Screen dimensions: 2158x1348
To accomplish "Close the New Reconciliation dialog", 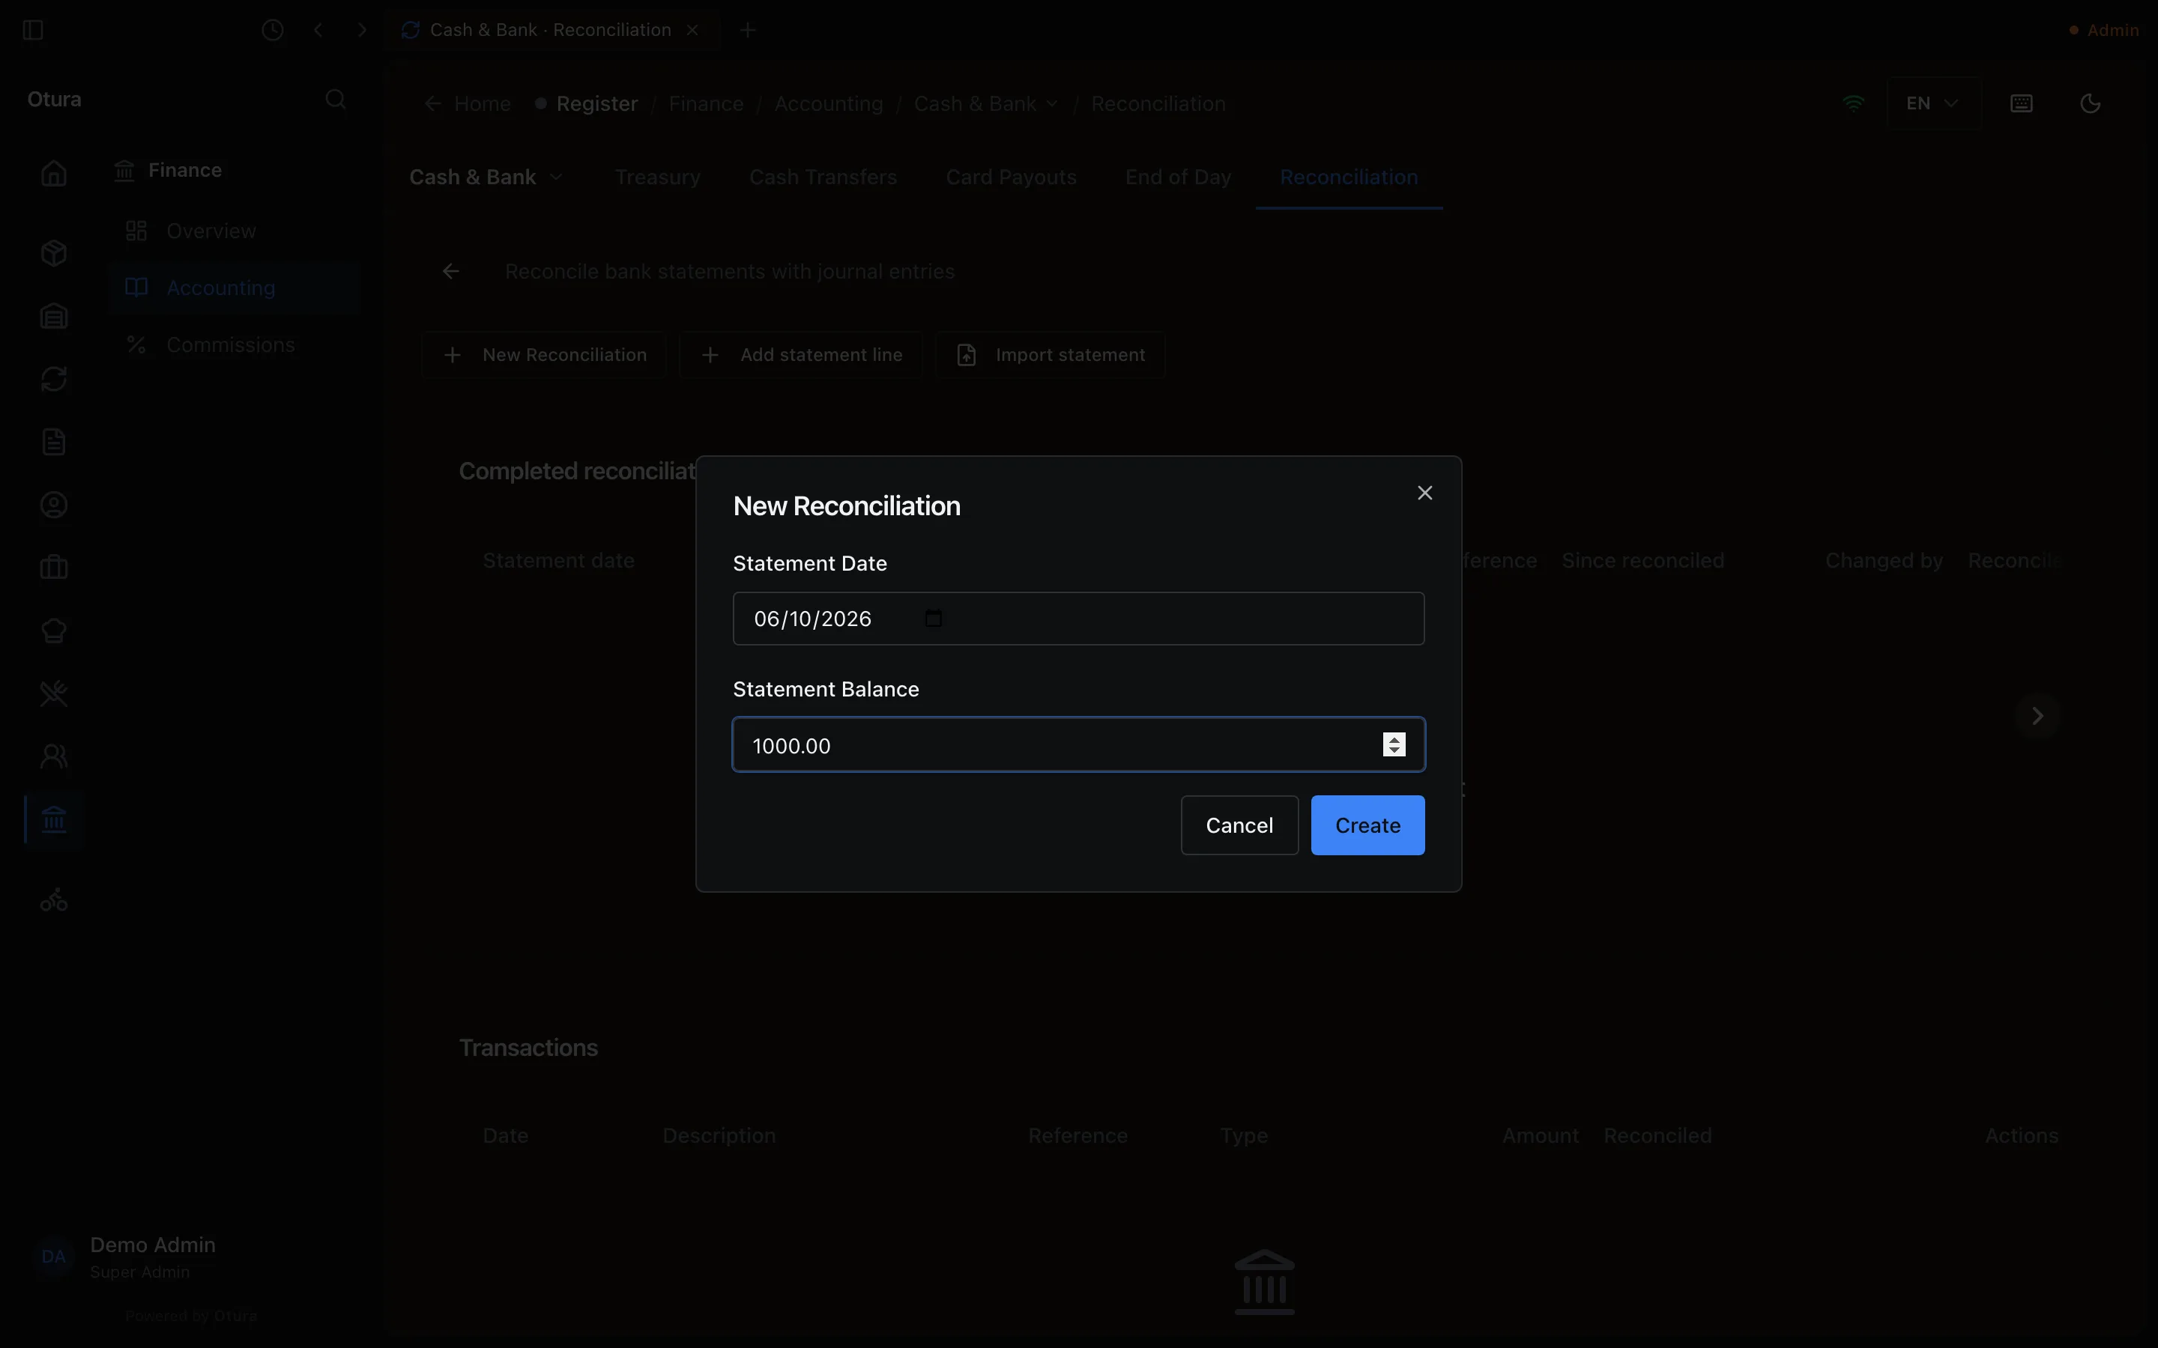I will (x=1424, y=493).
